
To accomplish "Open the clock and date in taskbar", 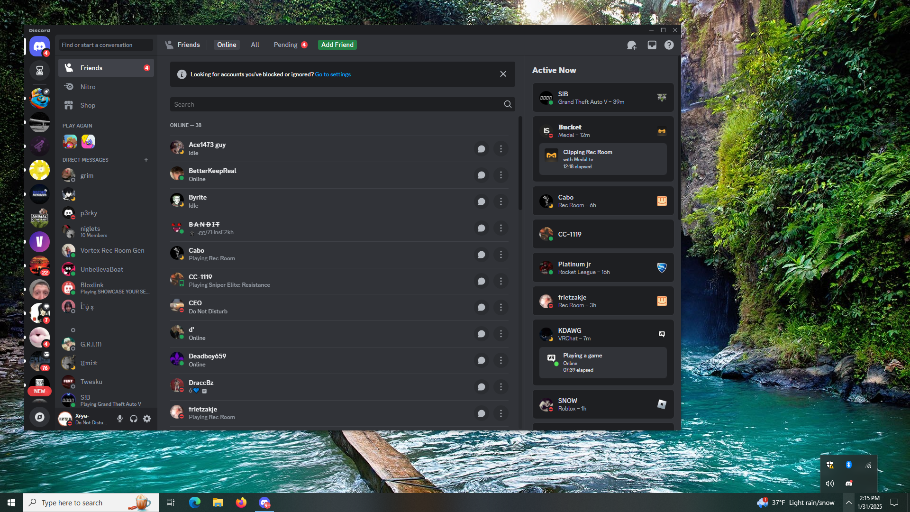I will [870, 503].
